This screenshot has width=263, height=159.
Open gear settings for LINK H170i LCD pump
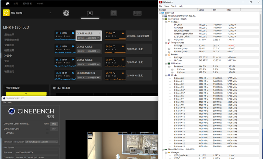(73, 73)
